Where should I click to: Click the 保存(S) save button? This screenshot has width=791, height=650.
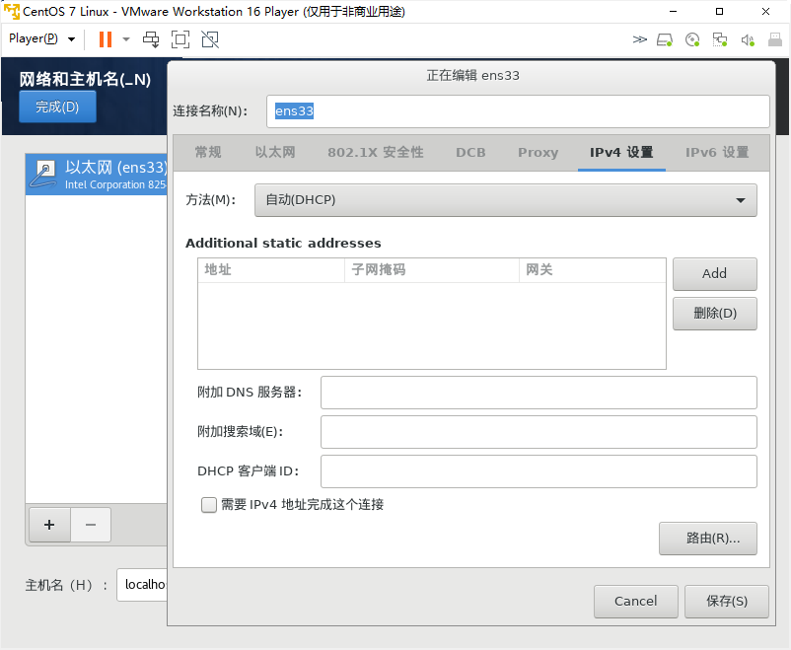[727, 602]
